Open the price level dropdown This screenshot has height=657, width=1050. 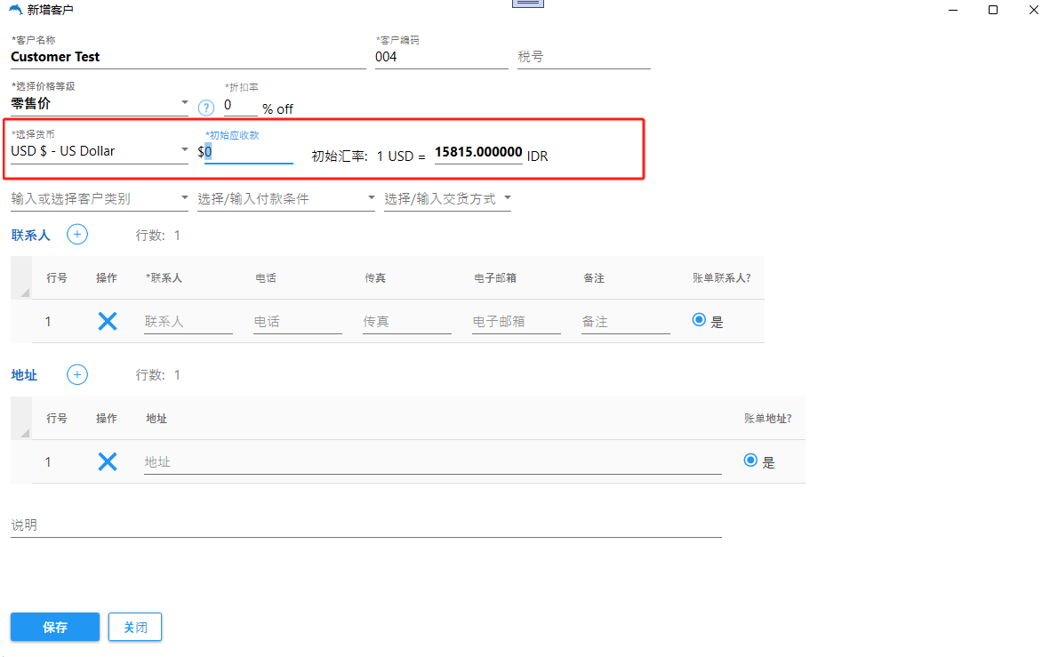pos(184,103)
